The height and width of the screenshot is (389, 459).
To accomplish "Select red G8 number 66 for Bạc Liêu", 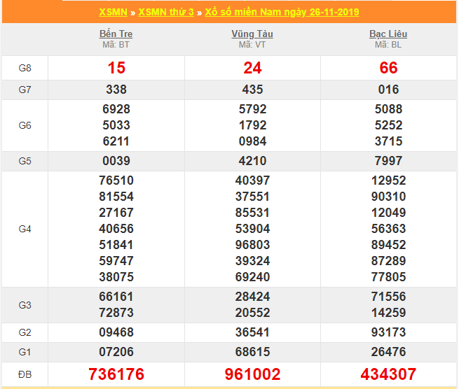I will pos(388,68).
